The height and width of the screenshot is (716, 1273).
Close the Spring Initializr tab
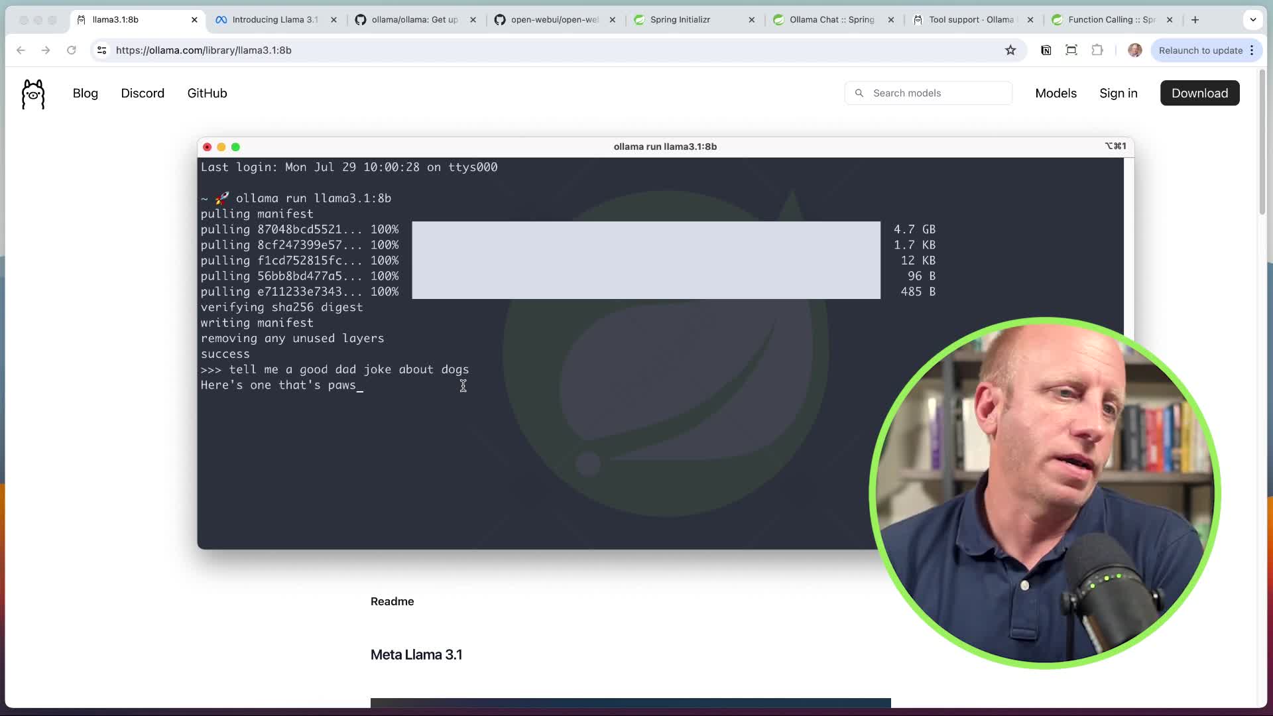coord(751,20)
